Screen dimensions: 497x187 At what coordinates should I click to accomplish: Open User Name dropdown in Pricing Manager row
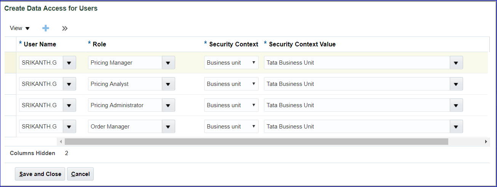click(x=69, y=63)
